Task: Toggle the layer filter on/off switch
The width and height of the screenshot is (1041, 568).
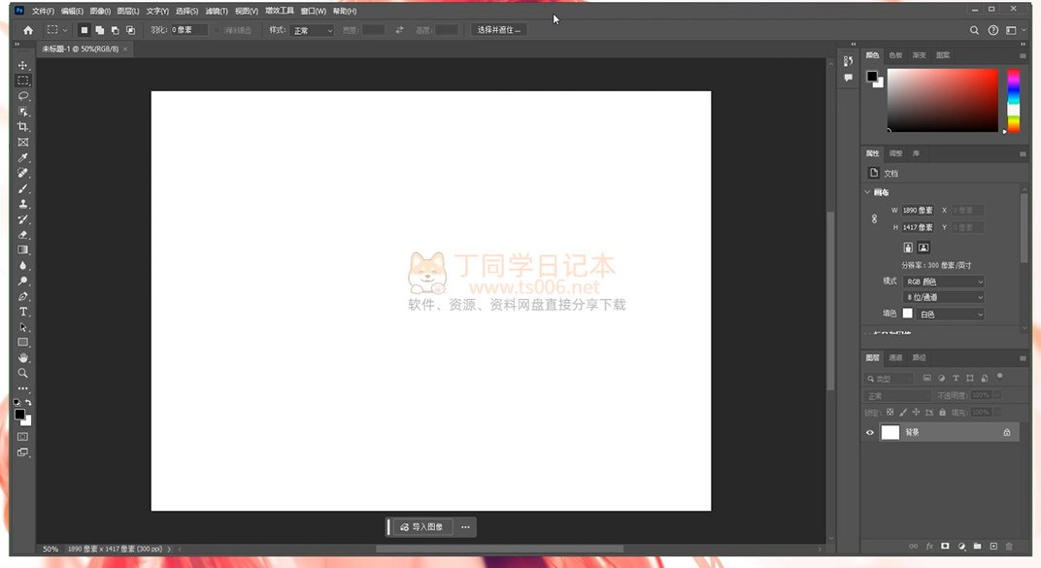Action: (x=999, y=376)
